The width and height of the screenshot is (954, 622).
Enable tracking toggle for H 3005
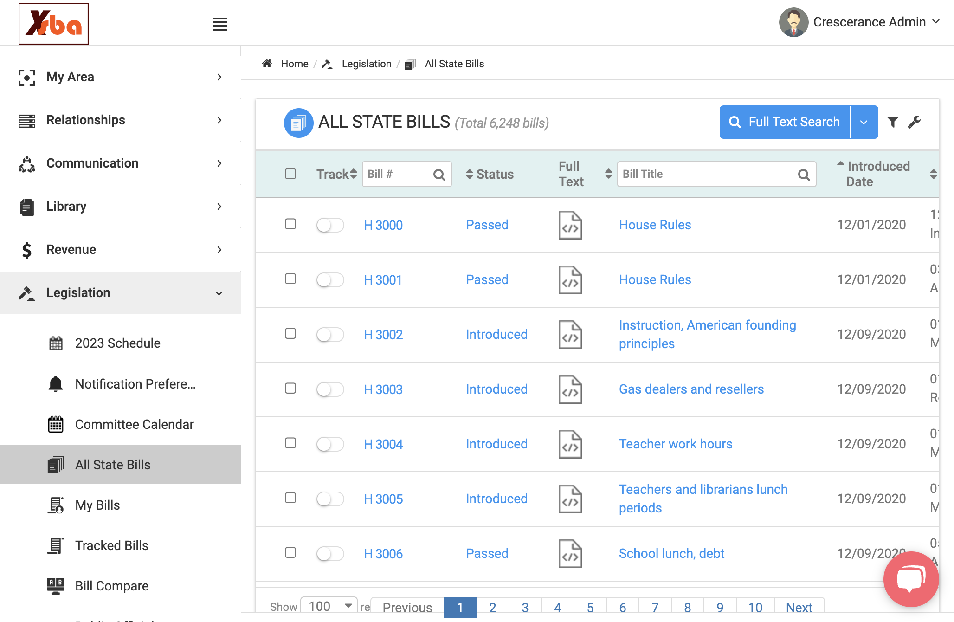pyautogui.click(x=330, y=499)
